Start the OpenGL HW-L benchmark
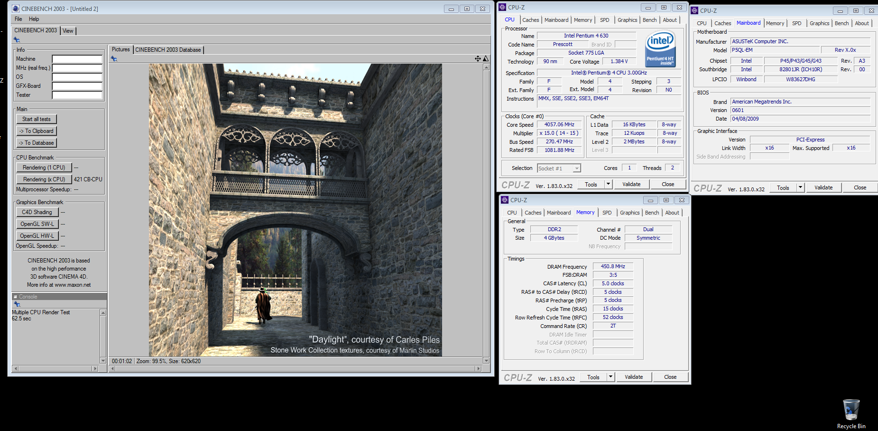Viewport: 878px width, 431px height. (37, 236)
